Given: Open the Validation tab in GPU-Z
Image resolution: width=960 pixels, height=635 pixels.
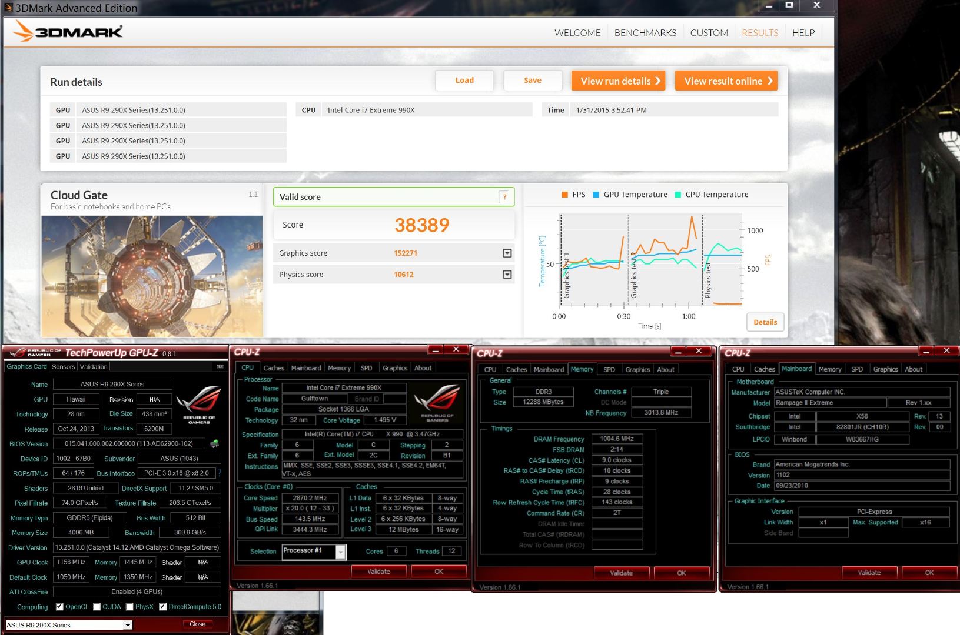Looking at the screenshot, I should pyautogui.click(x=94, y=367).
